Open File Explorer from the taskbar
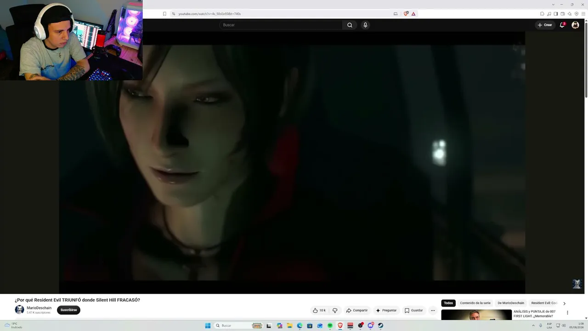 tap(289, 325)
